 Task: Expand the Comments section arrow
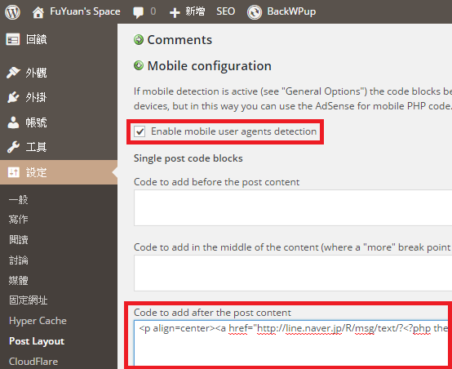tap(139, 39)
